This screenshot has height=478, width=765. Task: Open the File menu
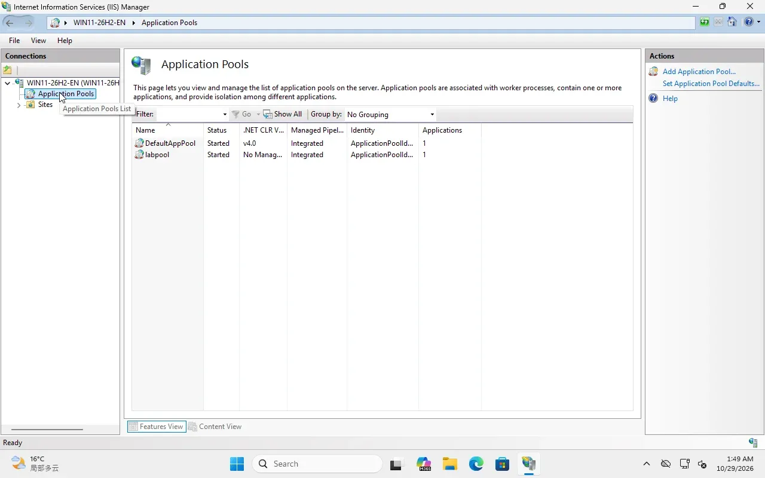tap(14, 41)
